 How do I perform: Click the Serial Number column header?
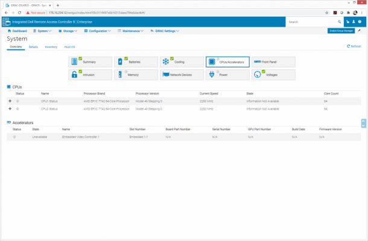221,129
